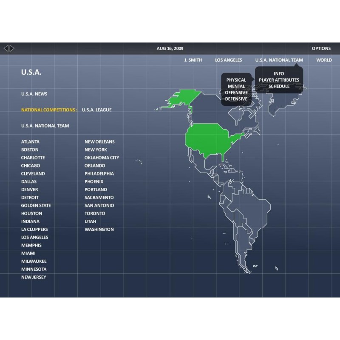Select TORONTO from the team list
Image resolution: width=340 pixels, height=340 pixels.
click(95, 213)
